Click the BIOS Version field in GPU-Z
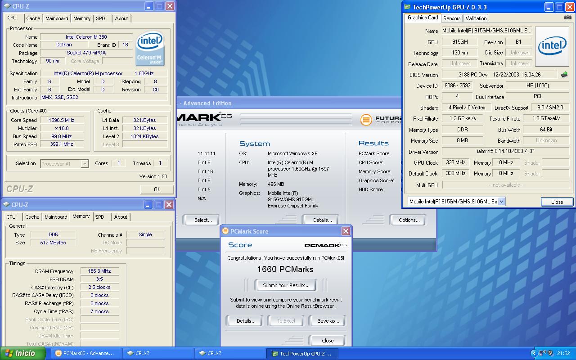 (499, 75)
